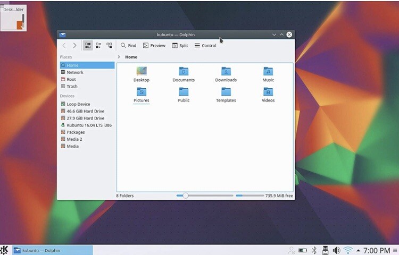Toggle the Preview option
The height and width of the screenshot is (255, 399).
tap(154, 46)
